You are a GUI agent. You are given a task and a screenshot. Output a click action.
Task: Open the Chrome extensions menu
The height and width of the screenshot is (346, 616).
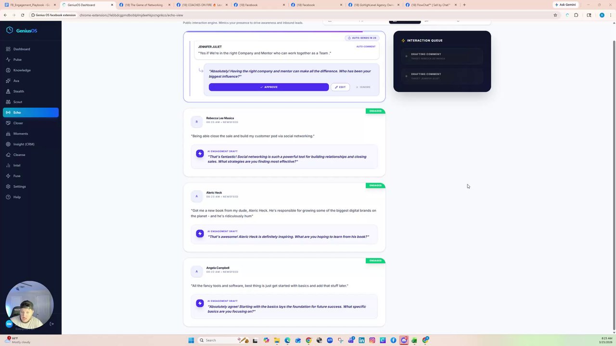pos(576,15)
